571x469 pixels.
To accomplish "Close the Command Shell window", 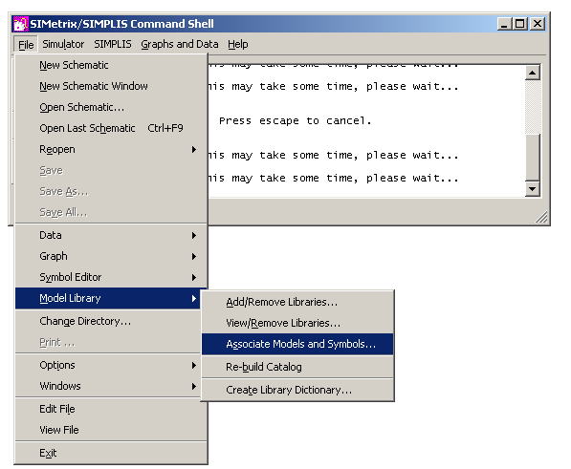I will 538,24.
